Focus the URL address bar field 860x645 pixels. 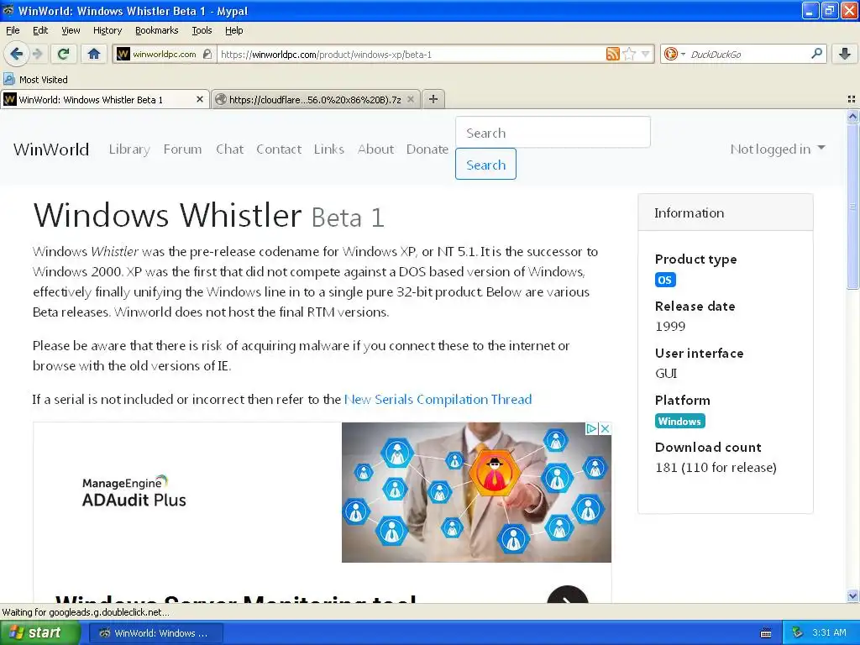(412, 54)
